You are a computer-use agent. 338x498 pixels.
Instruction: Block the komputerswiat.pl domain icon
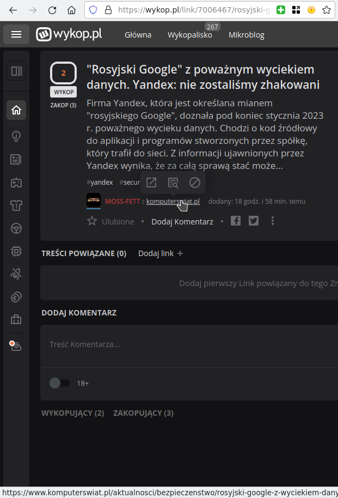tap(195, 183)
